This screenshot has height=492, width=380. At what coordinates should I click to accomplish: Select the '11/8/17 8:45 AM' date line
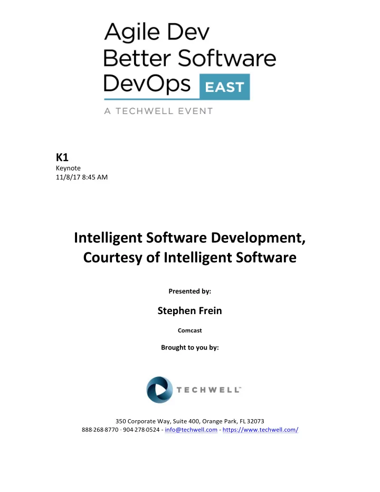pos(82,177)
